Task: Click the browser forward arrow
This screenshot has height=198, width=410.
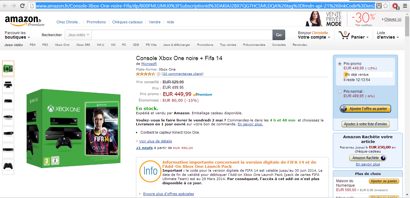Action: coord(14,6)
